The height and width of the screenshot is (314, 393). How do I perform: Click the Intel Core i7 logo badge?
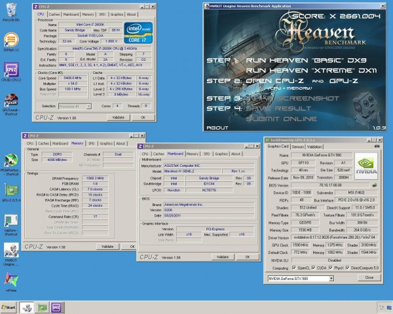(138, 33)
